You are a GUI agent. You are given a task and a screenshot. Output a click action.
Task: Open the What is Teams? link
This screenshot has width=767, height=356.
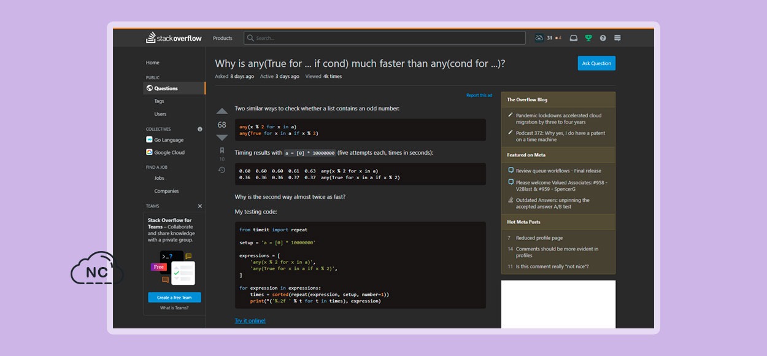tap(174, 308)
